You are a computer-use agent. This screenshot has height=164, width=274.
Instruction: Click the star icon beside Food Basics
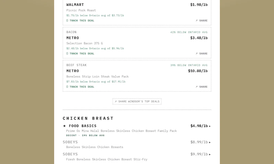(x=64, y=126)
